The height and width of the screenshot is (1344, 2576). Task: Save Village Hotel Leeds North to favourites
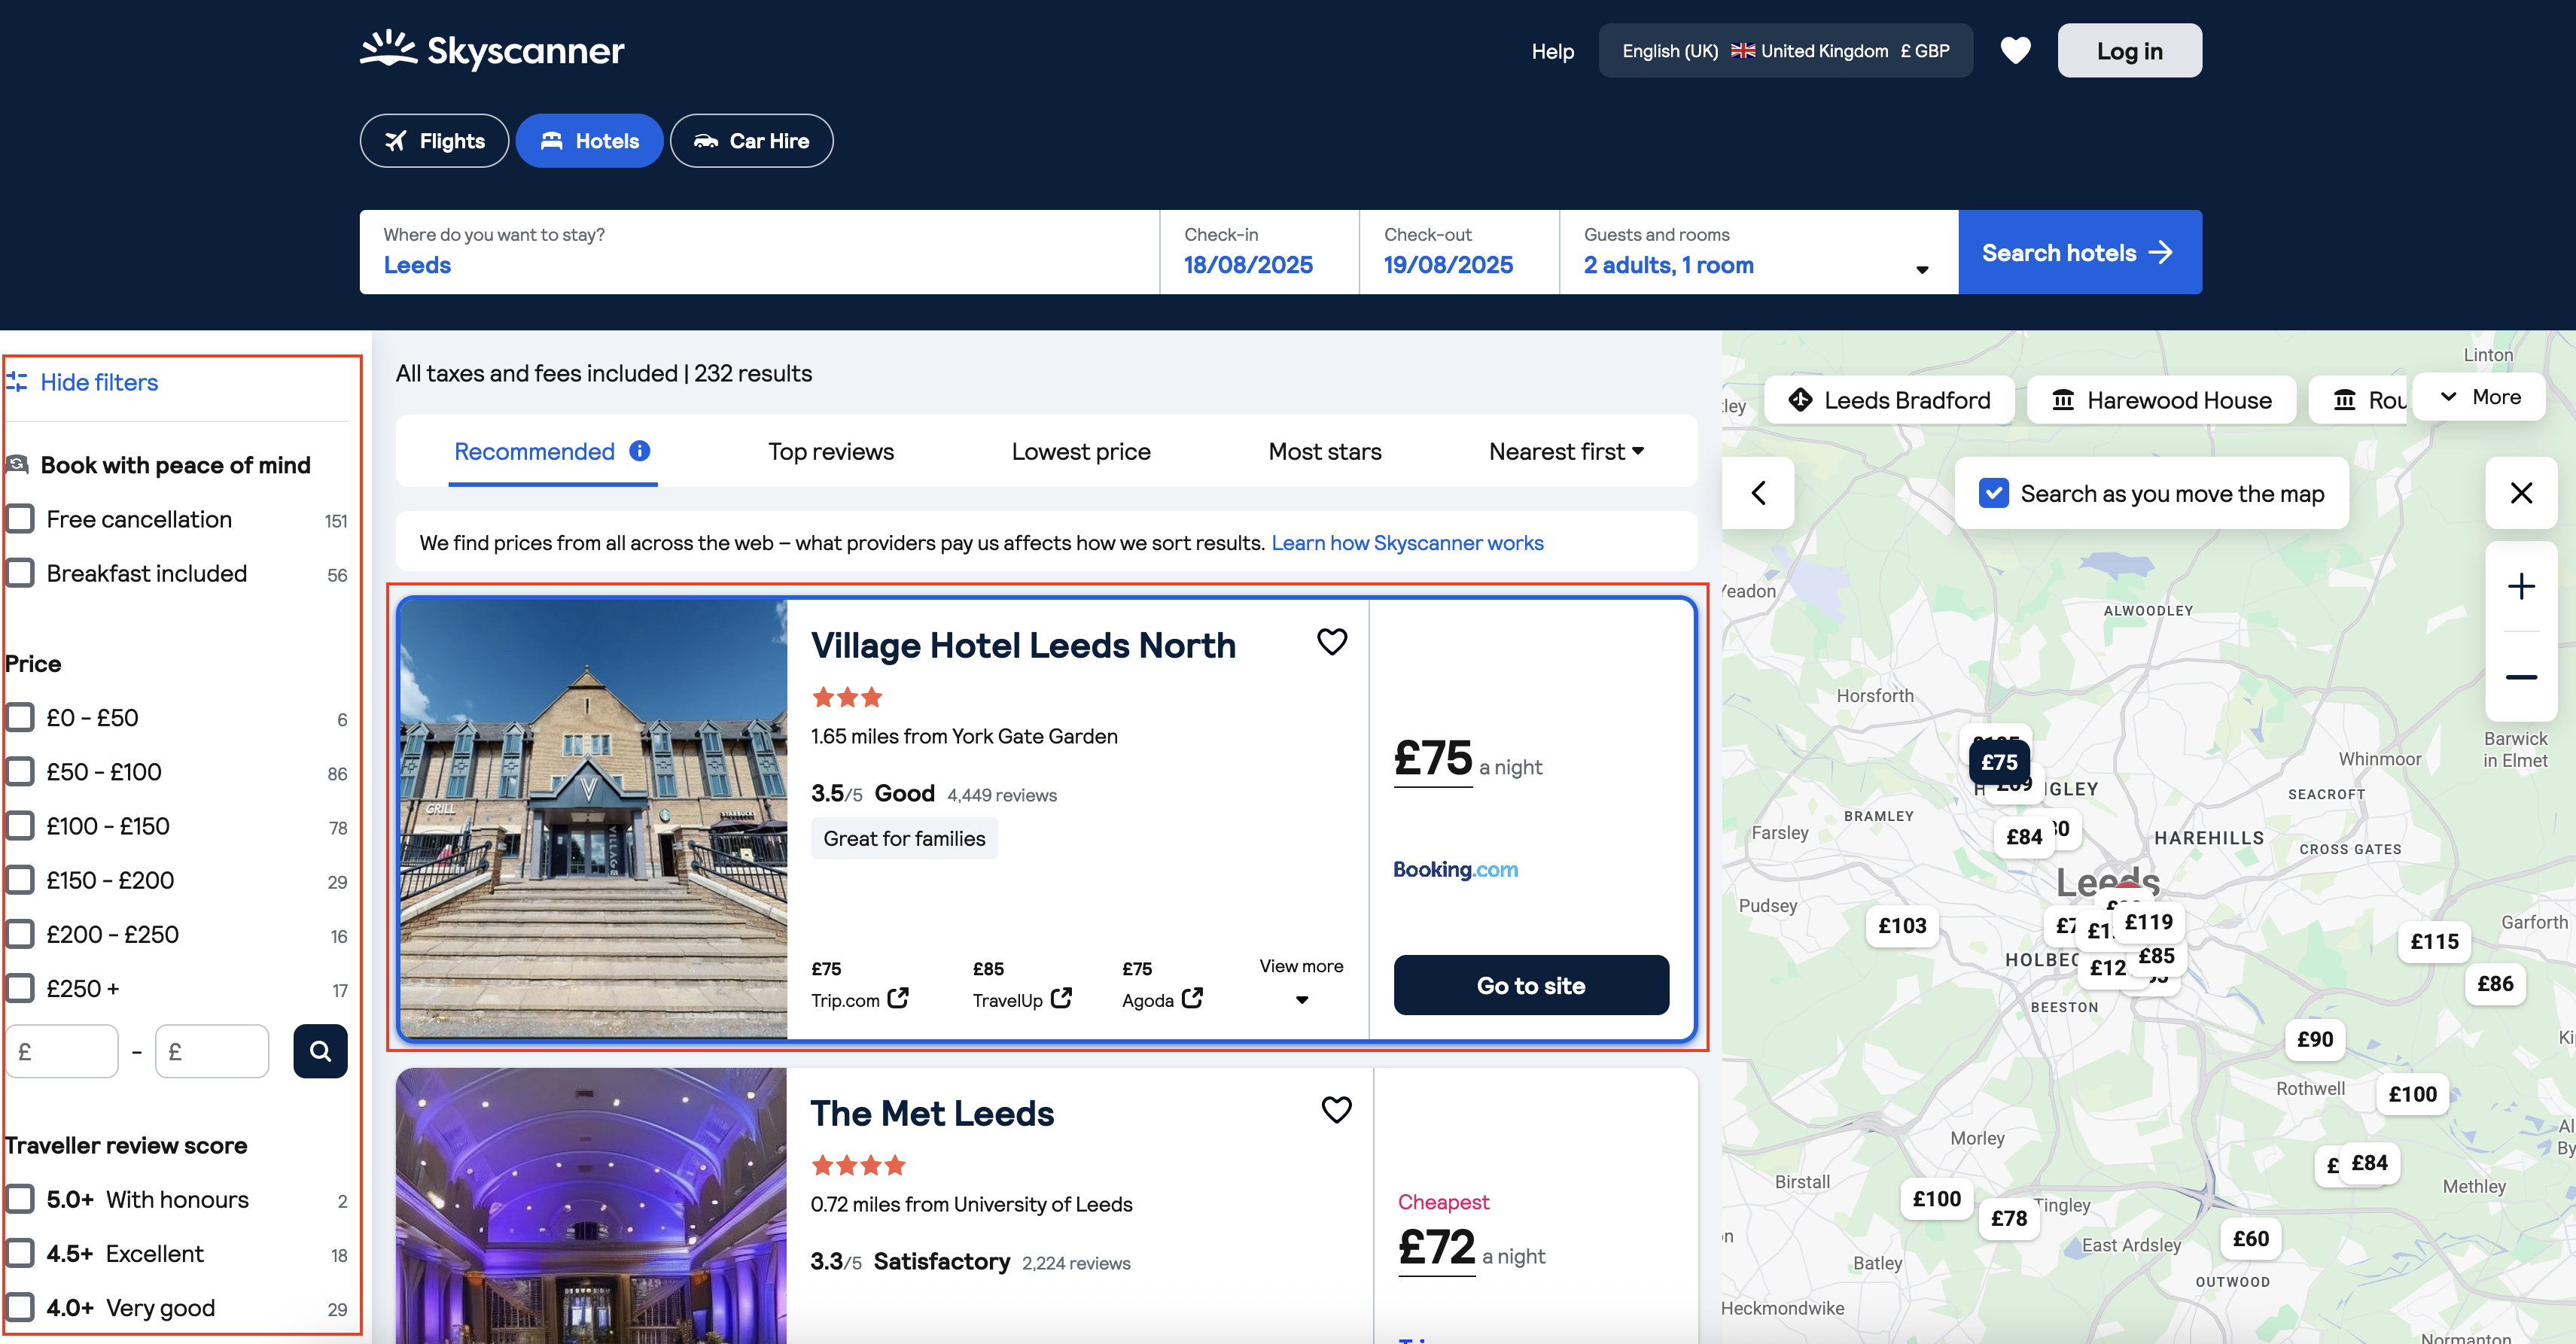pyautogui.click(x=1332, y=641)
